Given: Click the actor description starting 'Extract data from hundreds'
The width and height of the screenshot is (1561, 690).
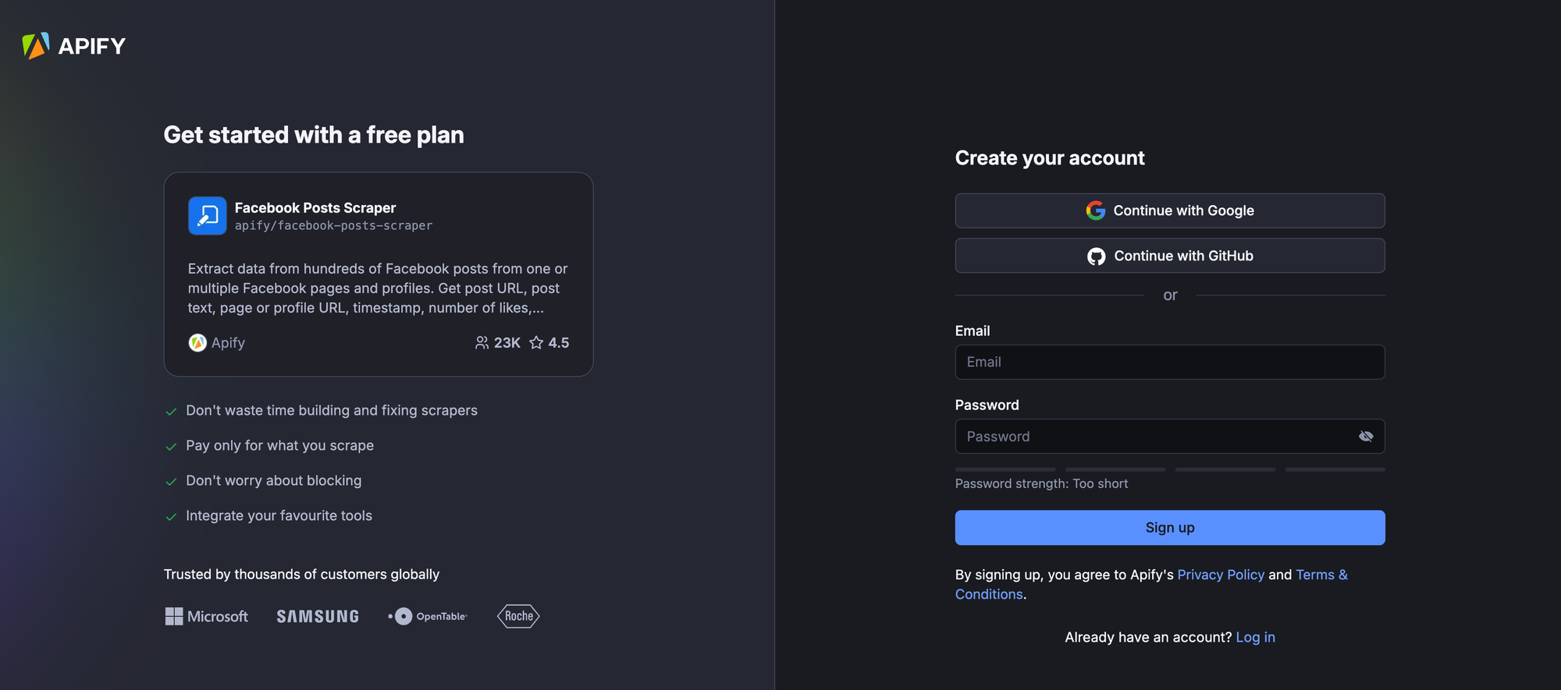Looking at the screenshot, I should 378,288.
